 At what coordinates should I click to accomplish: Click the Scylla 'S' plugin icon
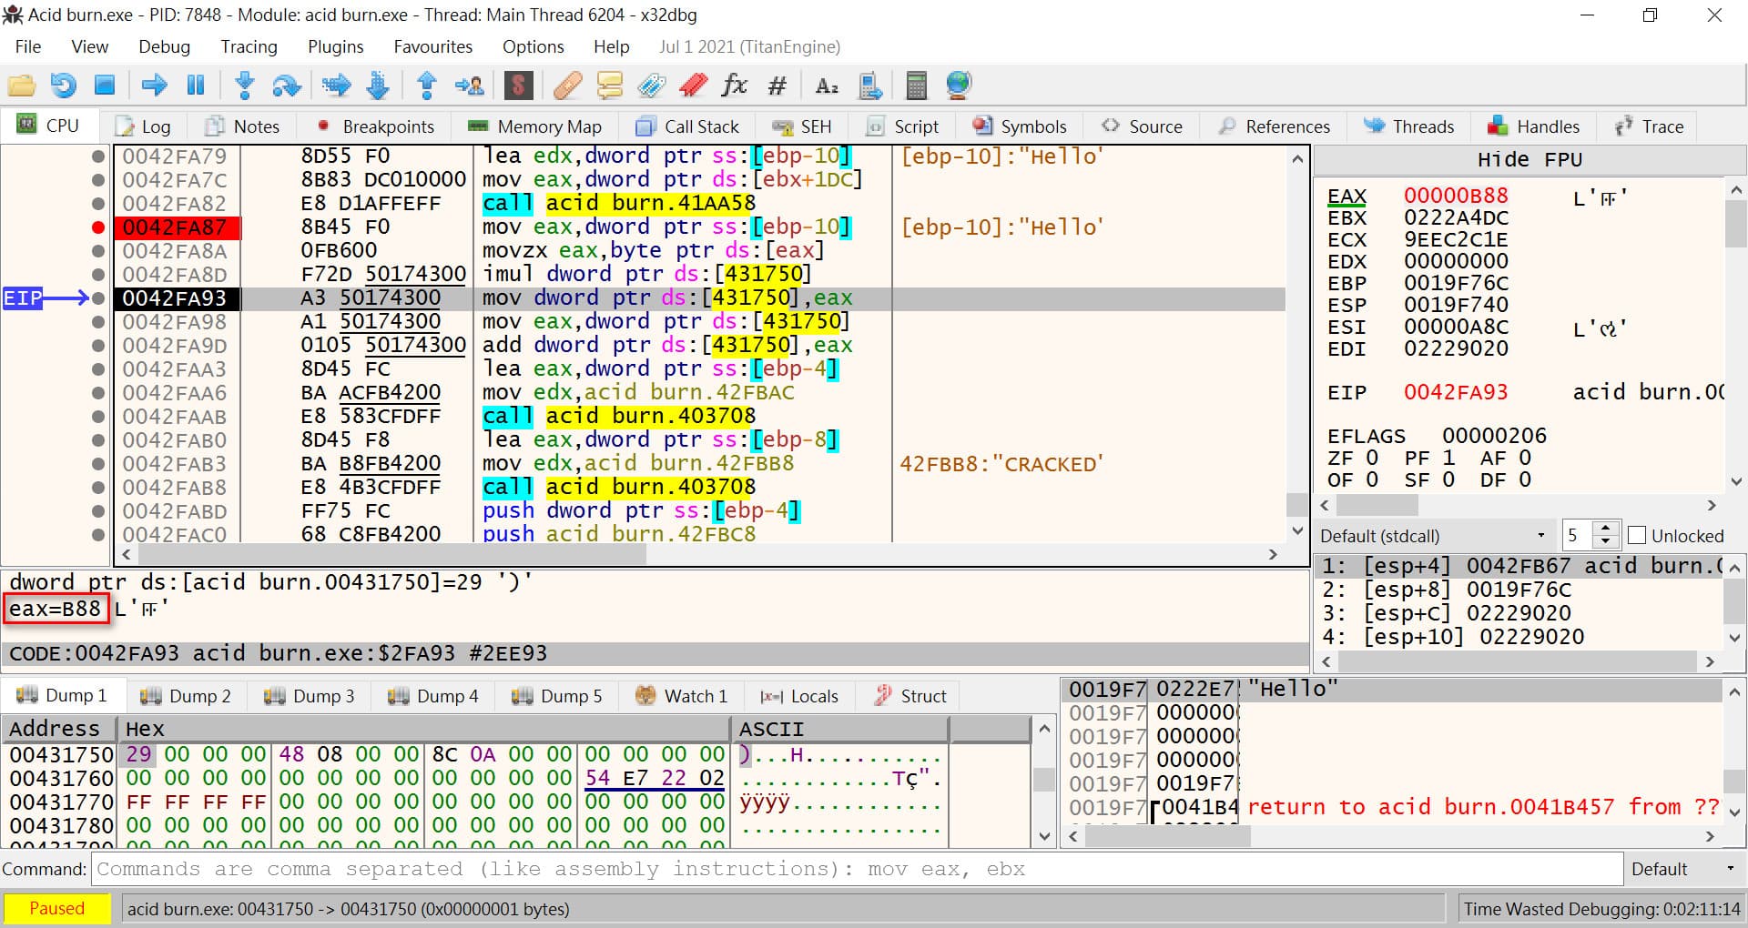coord(518,86)
